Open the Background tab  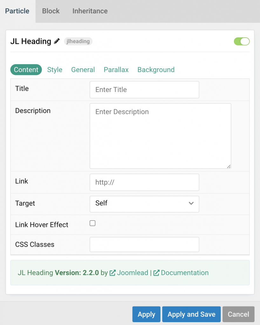(x=156, y=70)
